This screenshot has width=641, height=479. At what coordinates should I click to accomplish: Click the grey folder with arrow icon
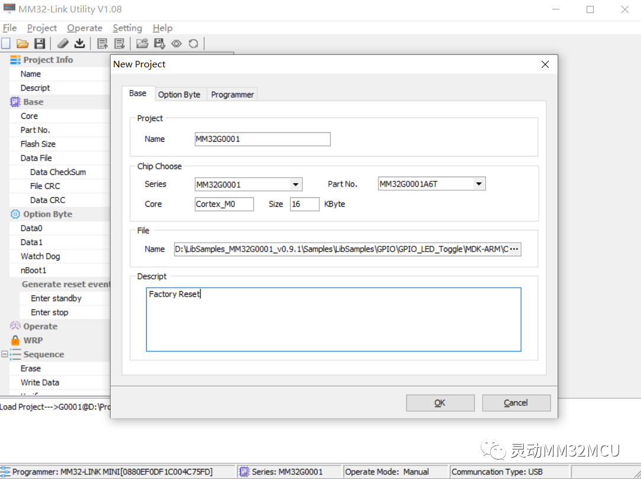click(x=143, y=43)
